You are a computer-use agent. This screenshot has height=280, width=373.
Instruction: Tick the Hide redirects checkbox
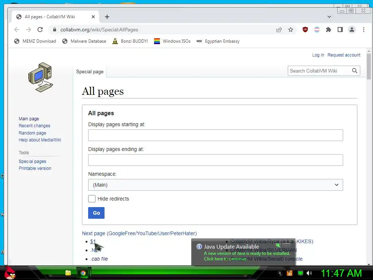point(92,199)
